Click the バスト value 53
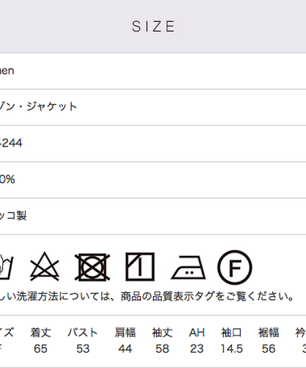 83,349
